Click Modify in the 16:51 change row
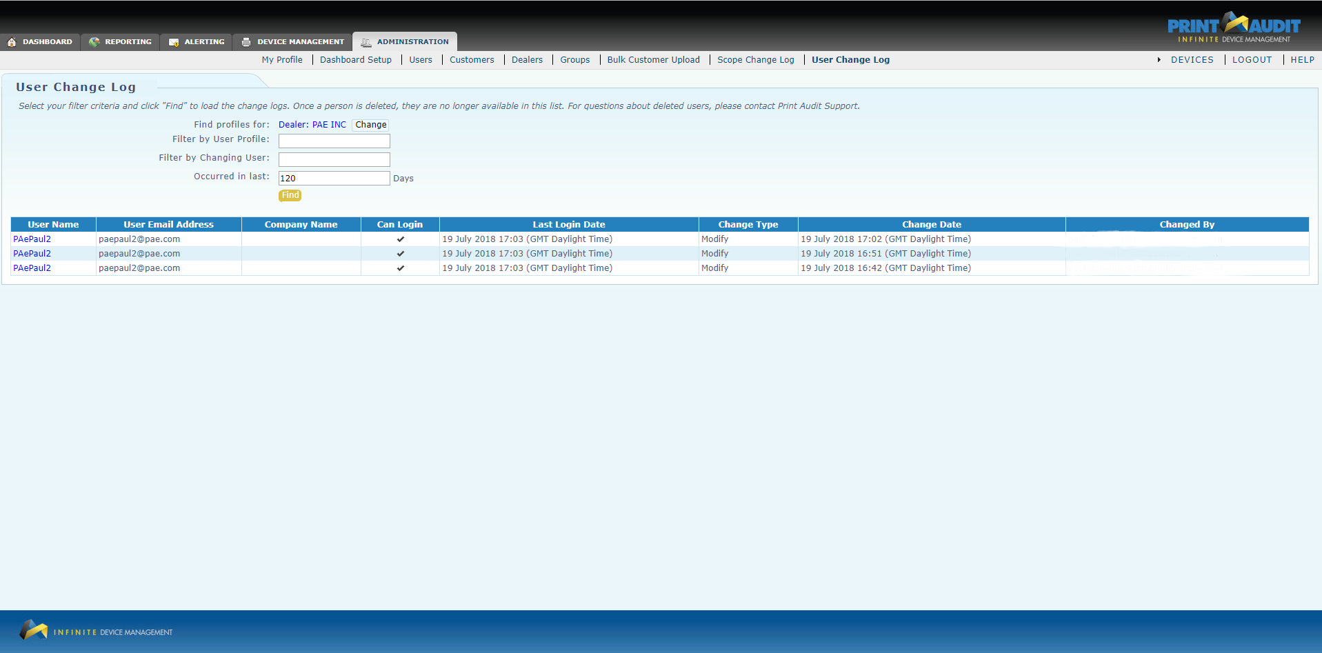This screenshot has height=653, width=1322. (715, 254)
